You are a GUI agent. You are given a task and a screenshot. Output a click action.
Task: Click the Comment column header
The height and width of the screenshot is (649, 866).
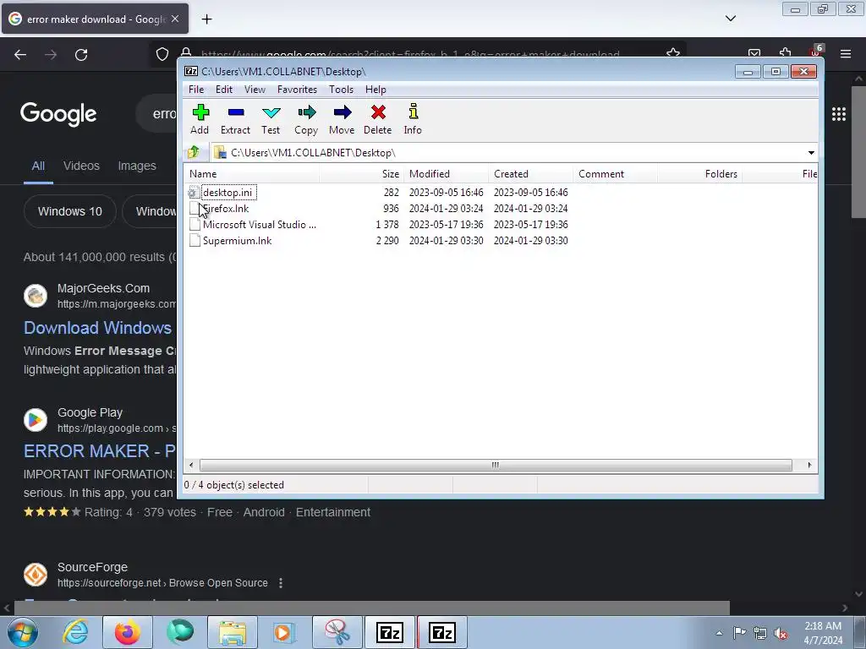click(x=615, y=174)
